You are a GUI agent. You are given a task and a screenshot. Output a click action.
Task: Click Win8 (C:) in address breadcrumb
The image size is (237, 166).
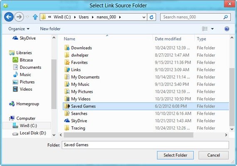62,17
